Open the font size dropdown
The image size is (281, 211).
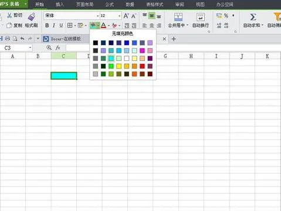click(119, 16)
